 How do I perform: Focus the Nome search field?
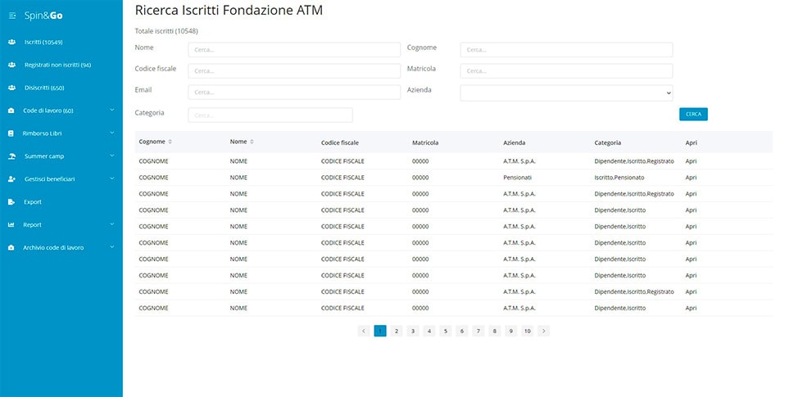(x=294, y=49)
